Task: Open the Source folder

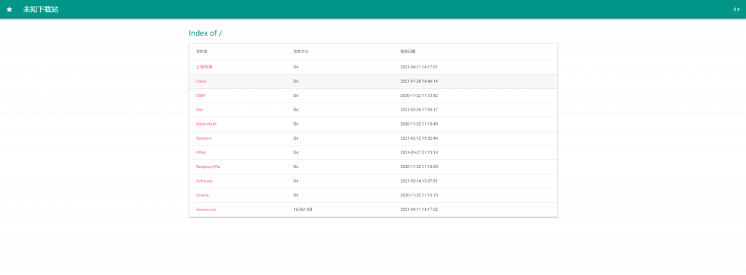Action: (x=203, y=195)
